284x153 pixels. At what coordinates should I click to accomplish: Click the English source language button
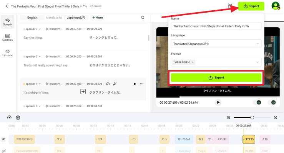coord(32,18)
